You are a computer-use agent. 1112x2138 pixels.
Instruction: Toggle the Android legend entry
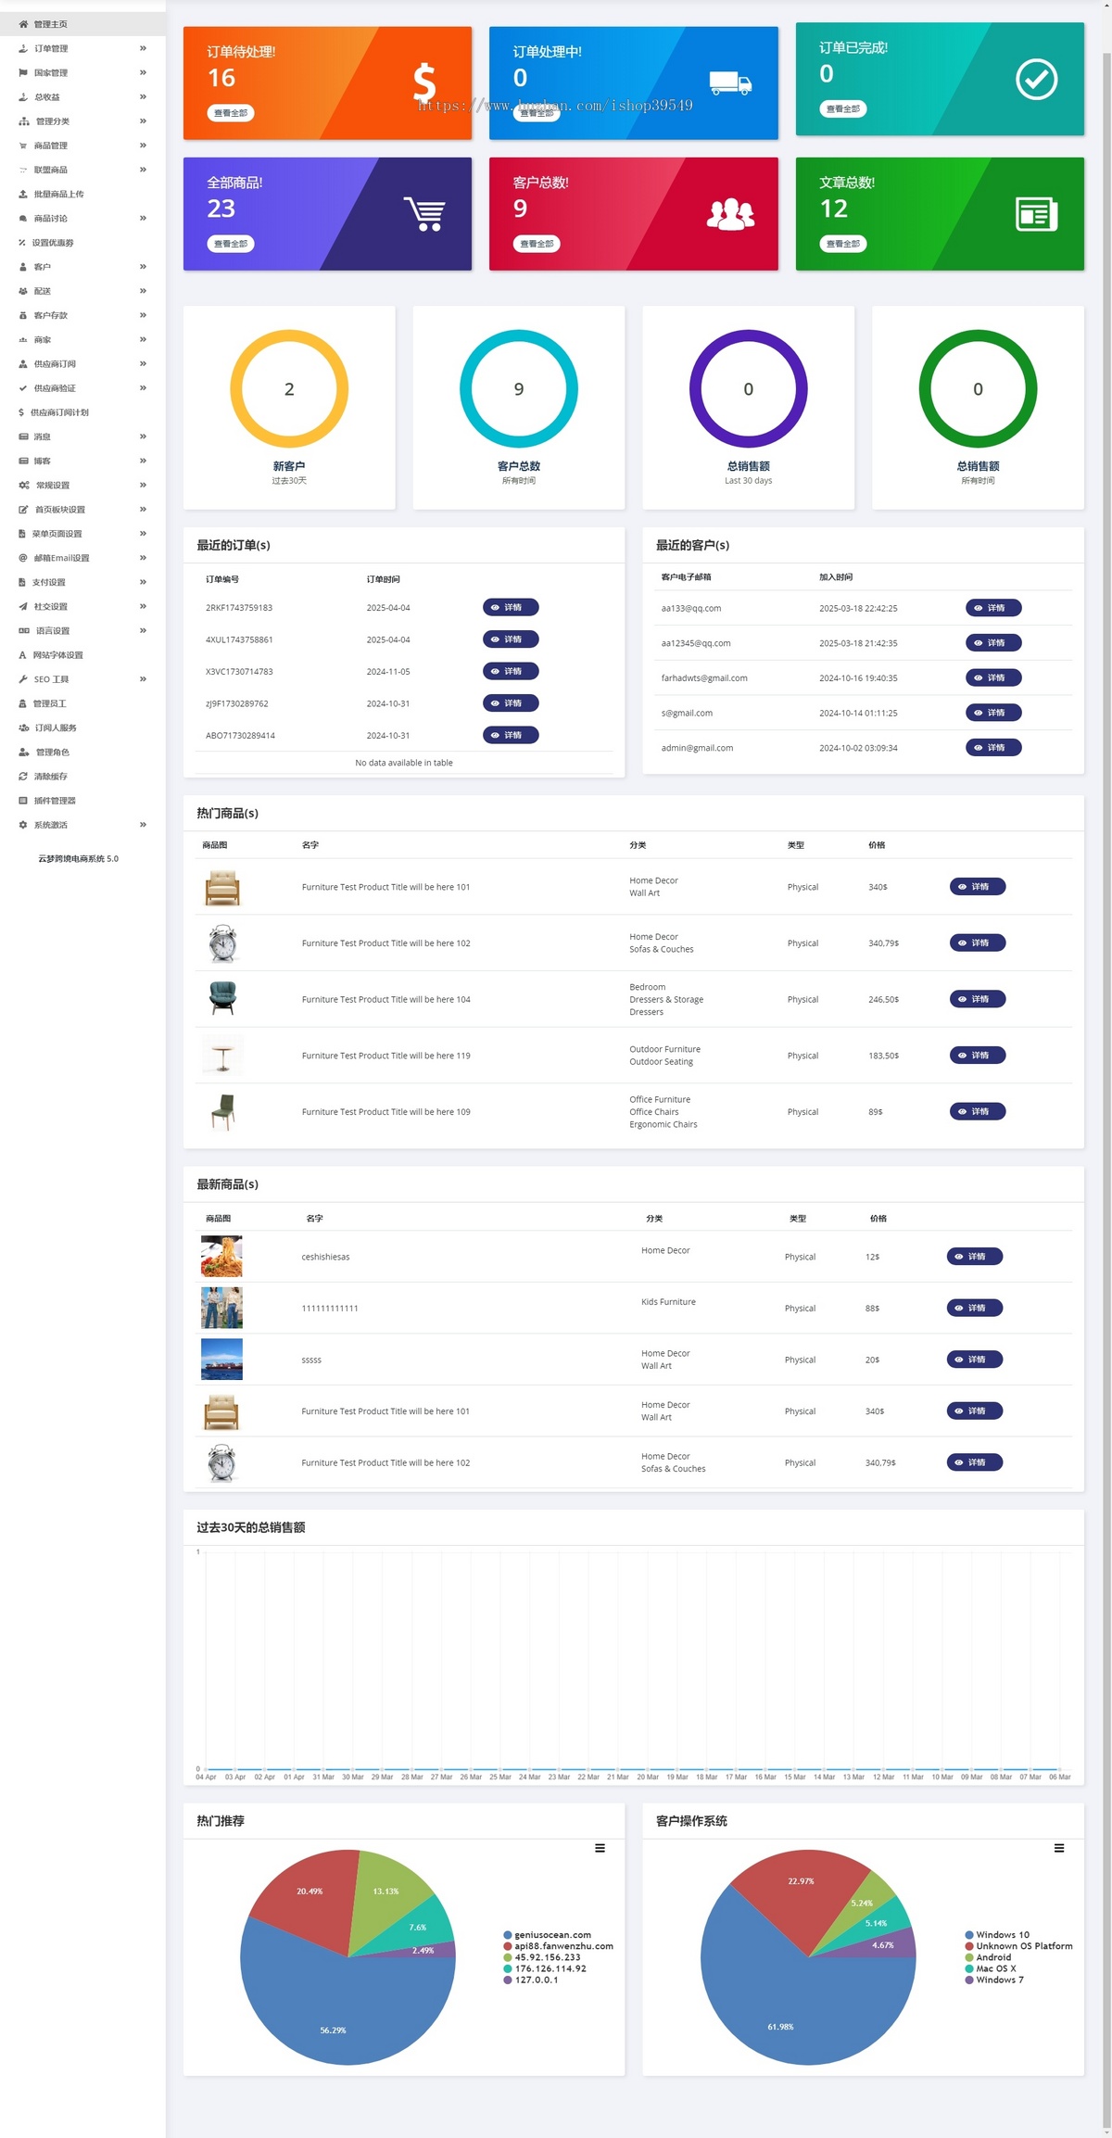[988, 1957]
